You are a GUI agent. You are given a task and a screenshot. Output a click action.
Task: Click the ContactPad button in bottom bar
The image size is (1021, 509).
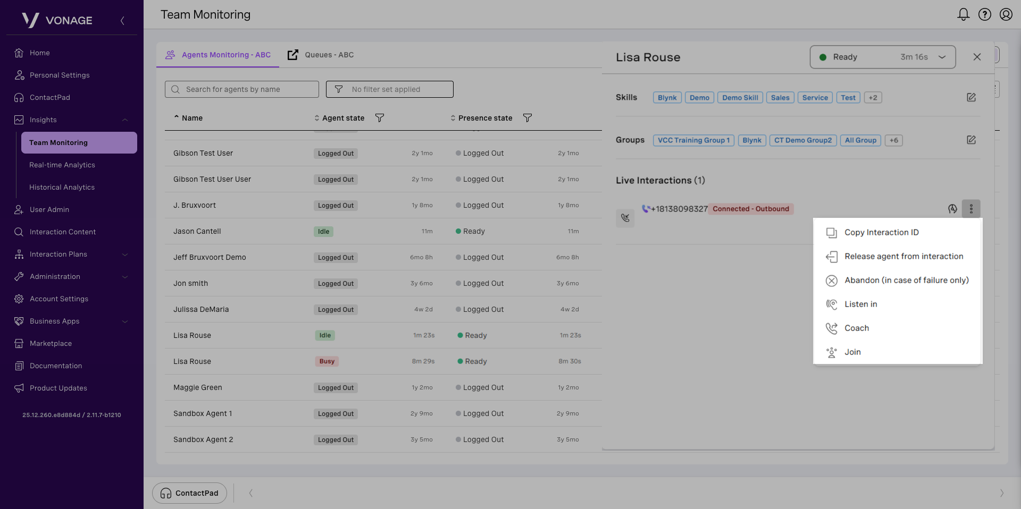[x=190, y=493]
